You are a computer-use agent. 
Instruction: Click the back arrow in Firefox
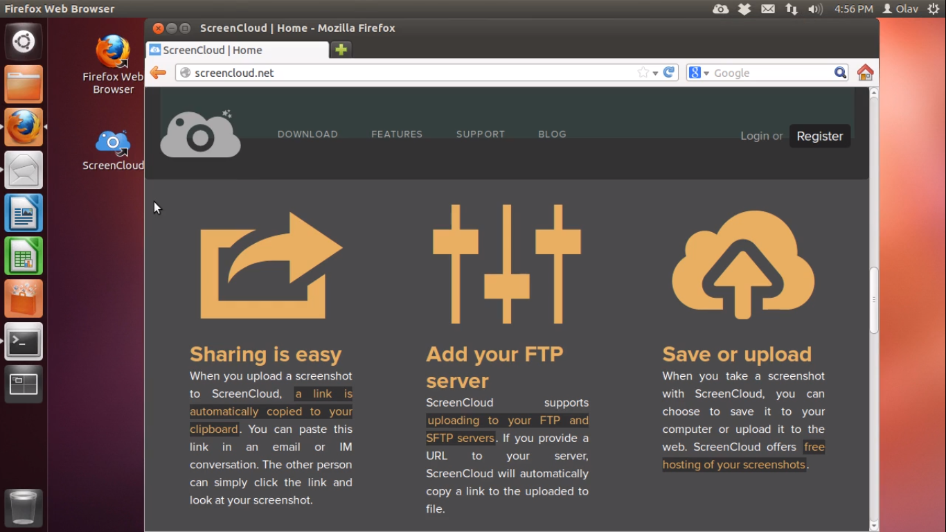click(x=158, y=73)
